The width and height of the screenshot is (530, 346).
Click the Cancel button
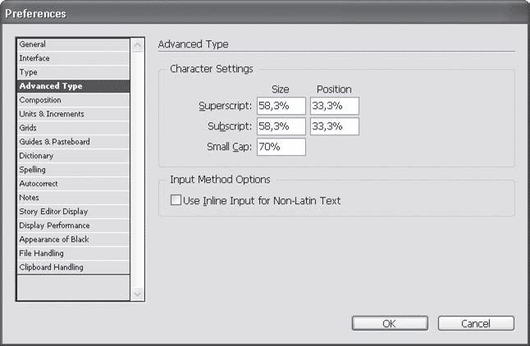click(476, 324)
